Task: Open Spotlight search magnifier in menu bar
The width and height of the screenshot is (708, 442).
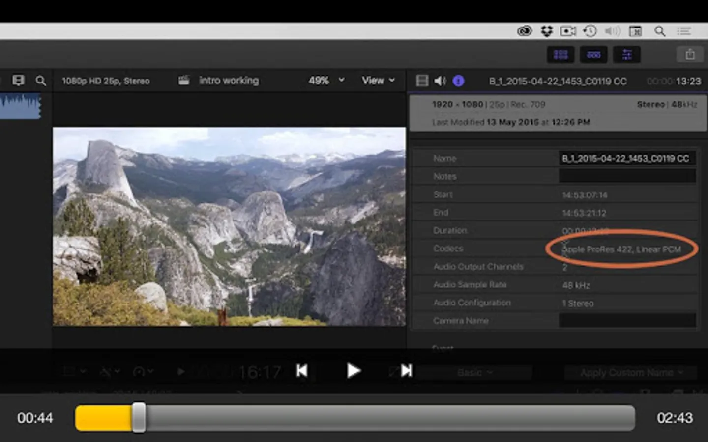Action: pyautogui.click(x=660, y=31)
